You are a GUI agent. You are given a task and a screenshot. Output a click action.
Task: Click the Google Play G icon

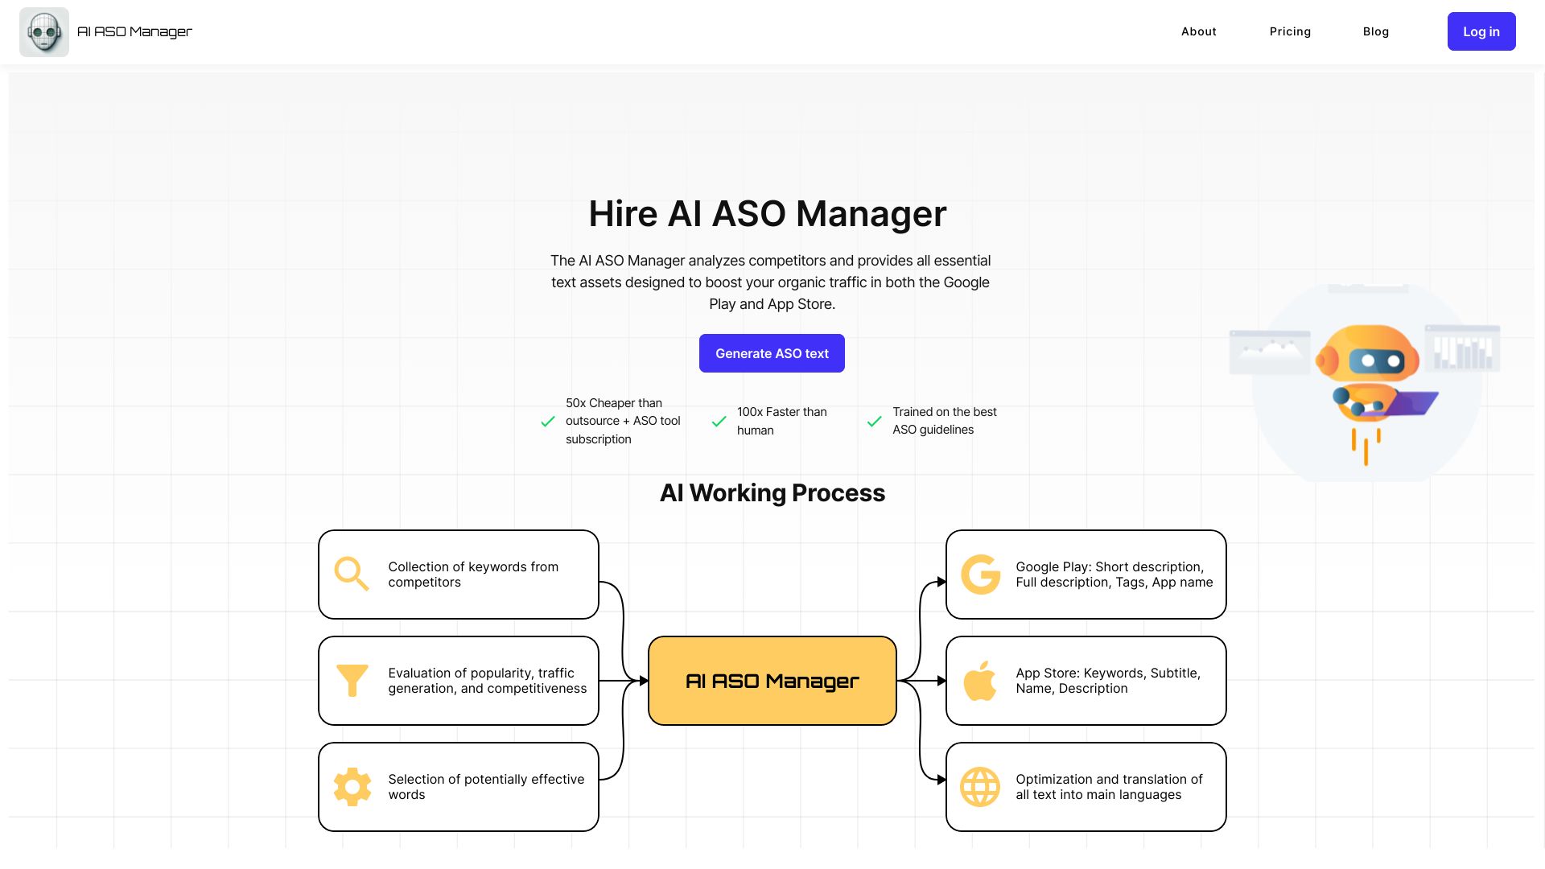pyautogui.click(x=980, y=574)
